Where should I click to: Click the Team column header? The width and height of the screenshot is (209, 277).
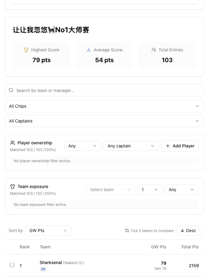coord(45,247)
